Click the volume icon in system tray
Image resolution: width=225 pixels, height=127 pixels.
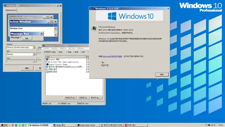(214, 125)
